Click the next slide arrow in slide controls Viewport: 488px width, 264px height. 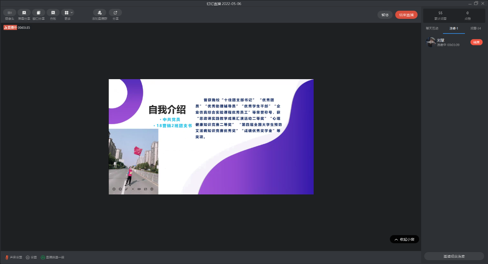point(120,189)
